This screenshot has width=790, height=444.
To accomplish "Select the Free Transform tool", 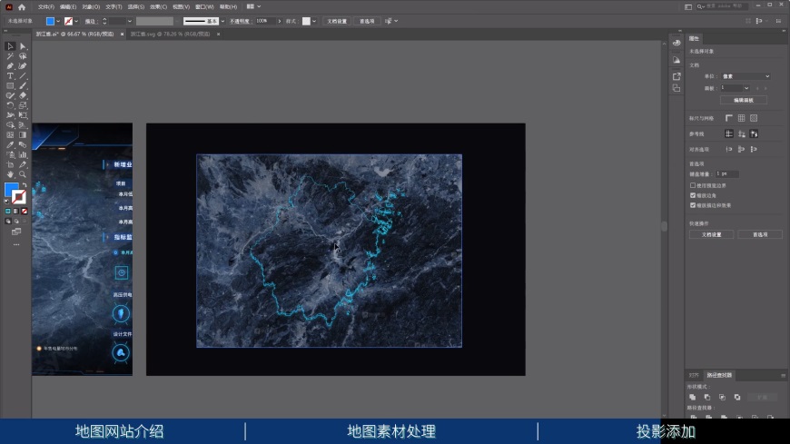I will coord(23,115).
